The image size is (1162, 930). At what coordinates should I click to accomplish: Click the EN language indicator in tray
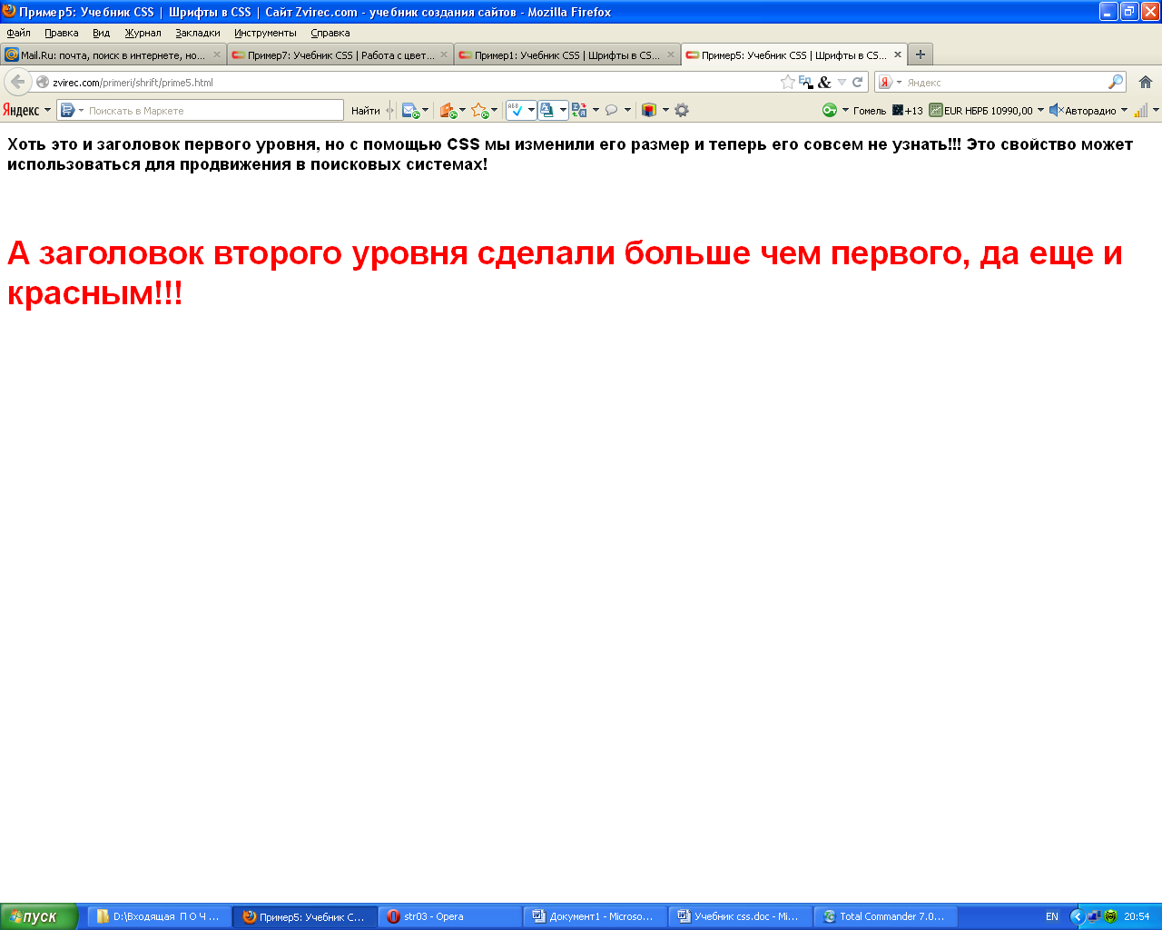(x=1052, y=916)
